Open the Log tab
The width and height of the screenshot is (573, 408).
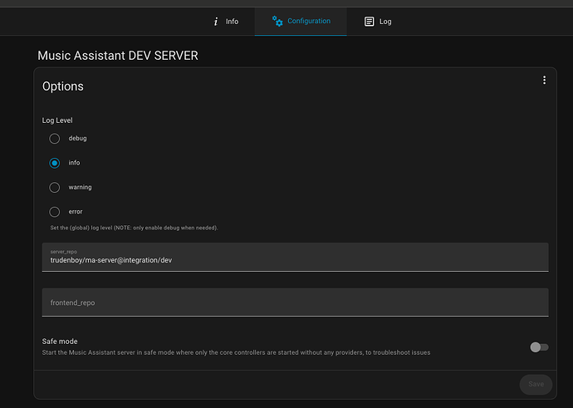tap(378, 22)
